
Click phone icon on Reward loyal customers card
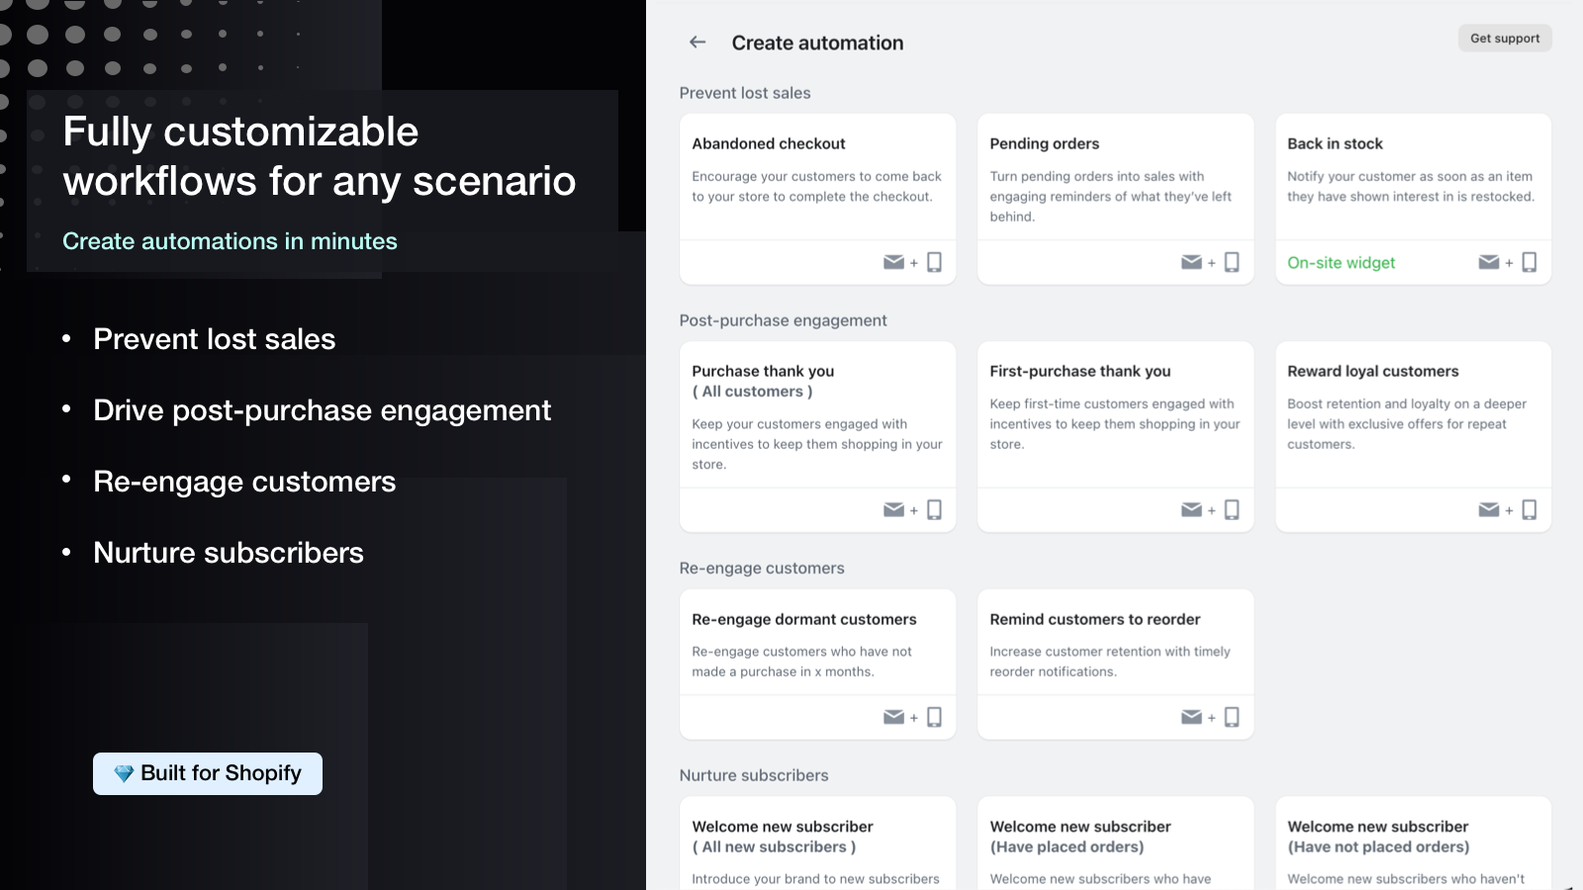click(x=1530, y=509)
